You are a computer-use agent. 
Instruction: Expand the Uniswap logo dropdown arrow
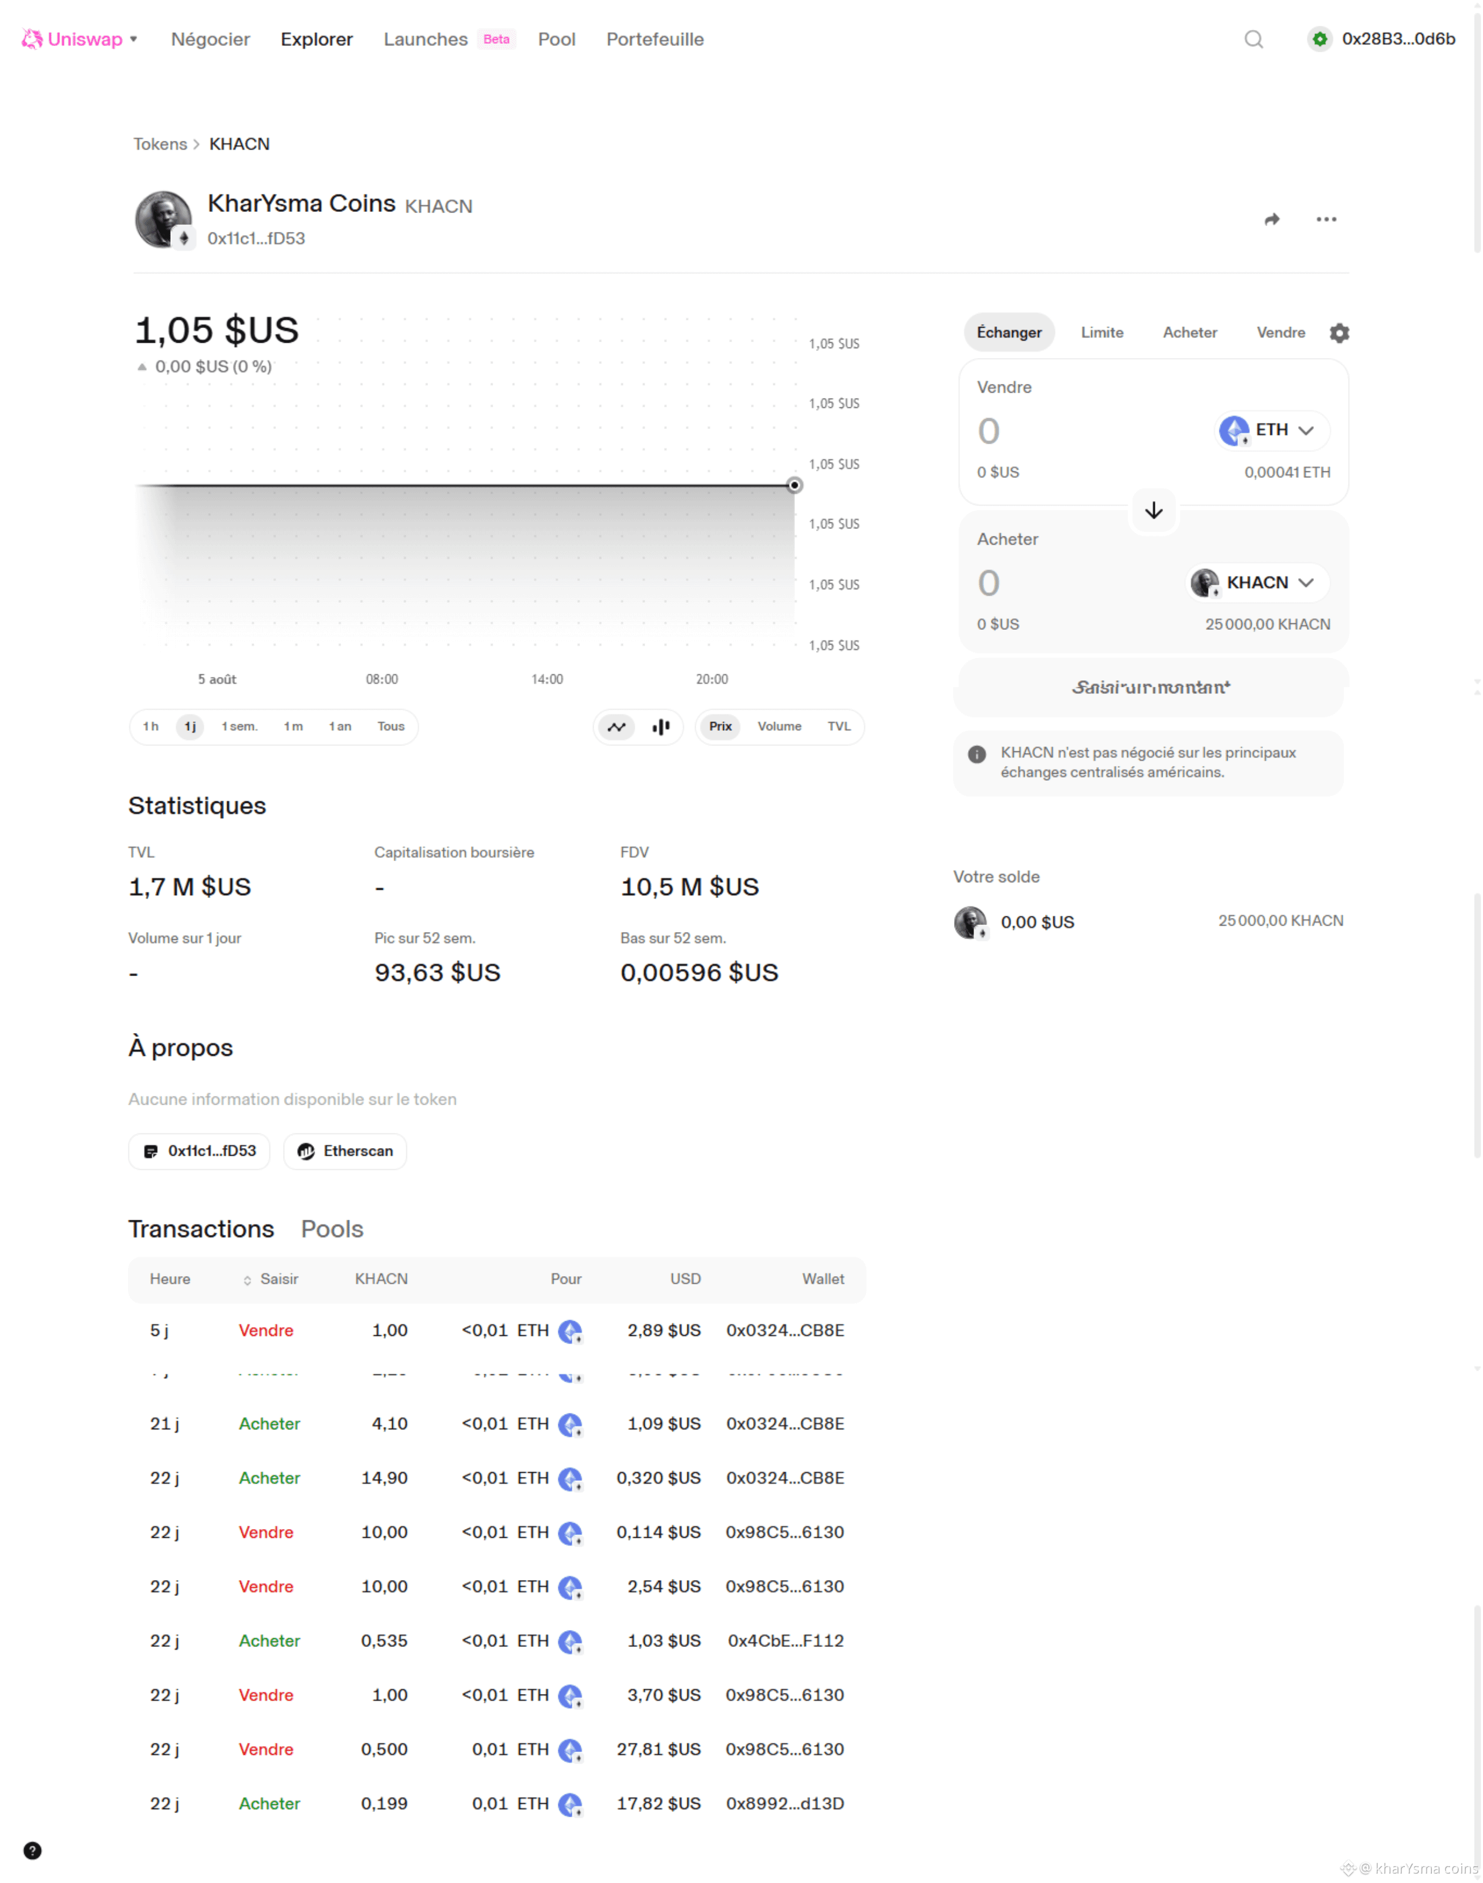coord(134,39)
